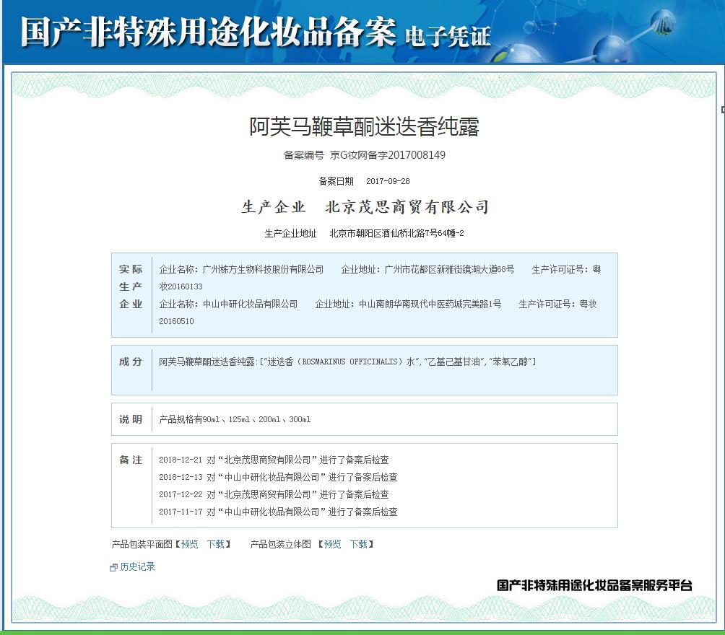
Task: Preview the 产品包装立体图 image
Action: pos(332,544)
